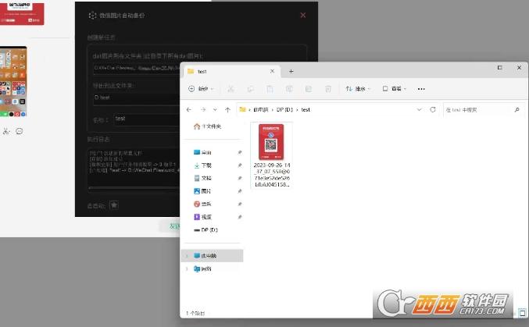
Task: Open the Sort dropdown in Explorer toolbar
Action: [x=358, y=89]
